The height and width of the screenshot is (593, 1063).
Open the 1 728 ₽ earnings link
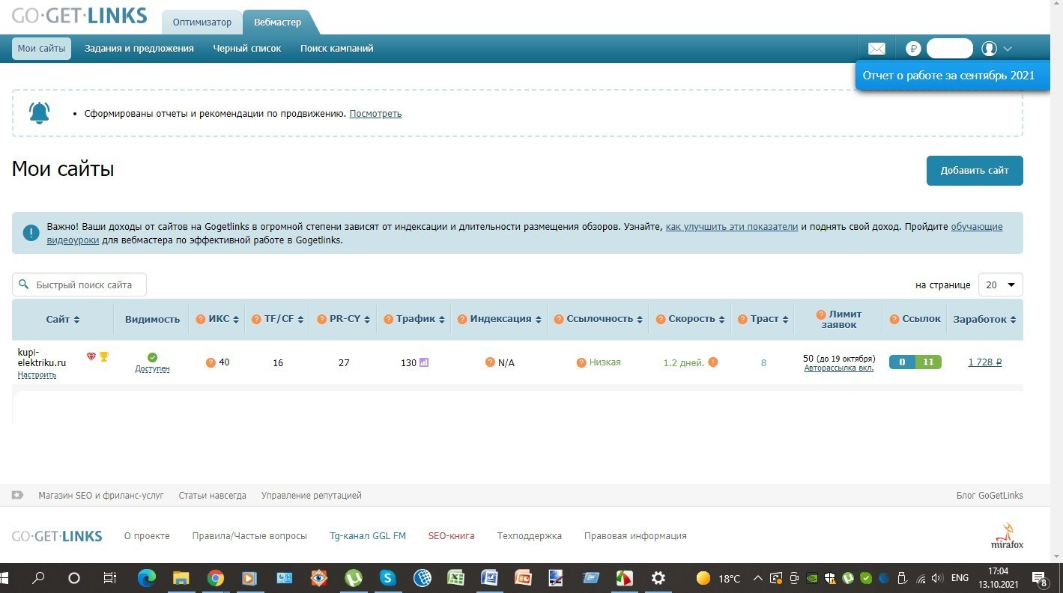(x=985, y=362)
